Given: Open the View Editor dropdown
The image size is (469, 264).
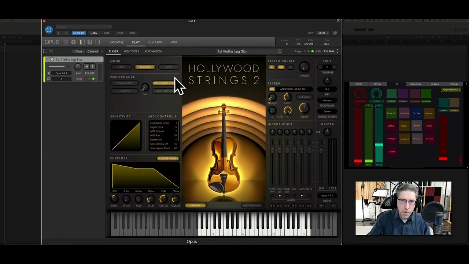Looking at the screenshot, I should 323,33.
